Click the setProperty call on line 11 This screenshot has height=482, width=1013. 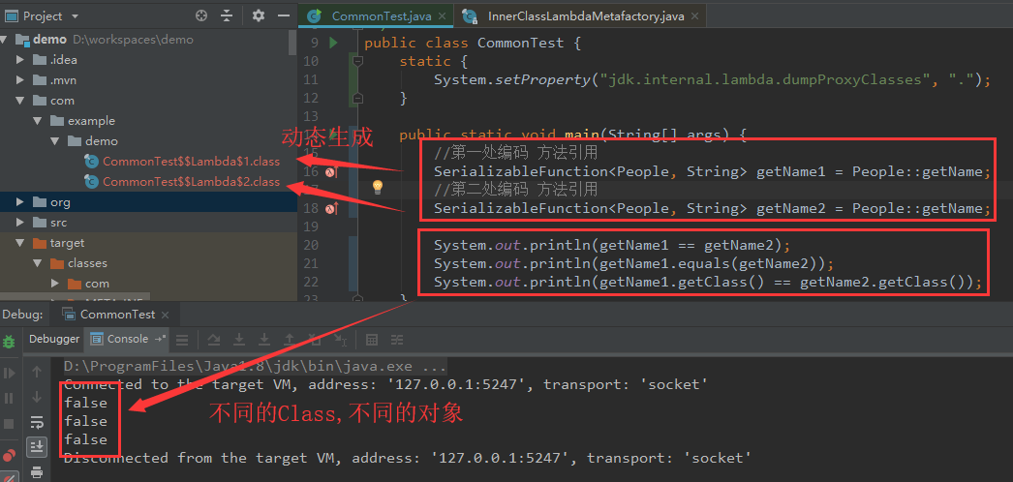point(712,80)
